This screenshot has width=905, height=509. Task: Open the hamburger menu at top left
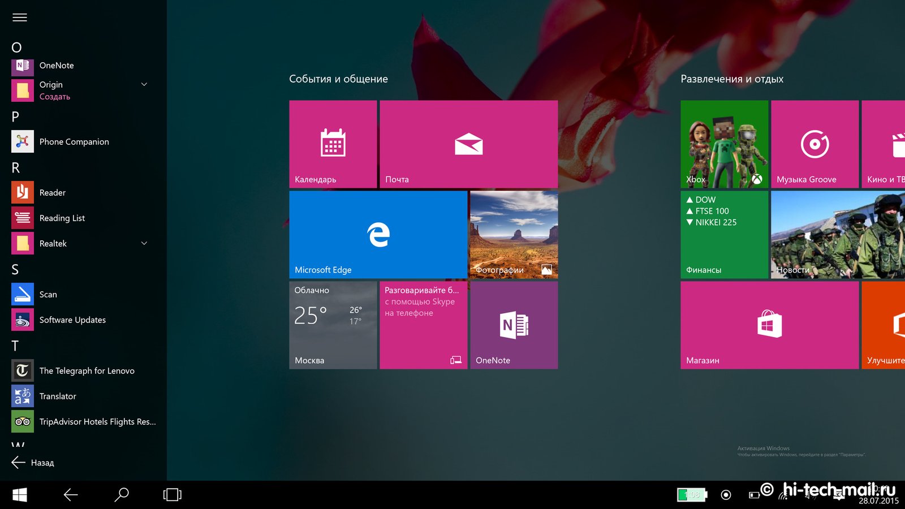point(20,18)
